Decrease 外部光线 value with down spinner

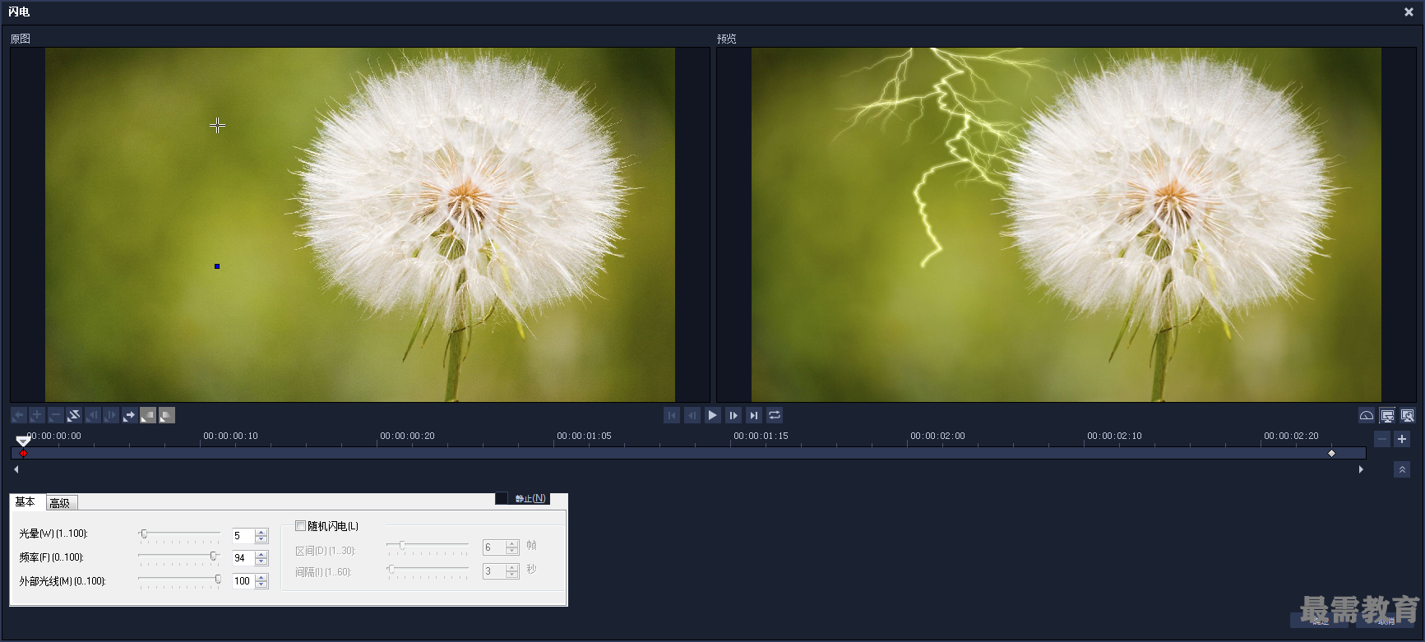261,584
